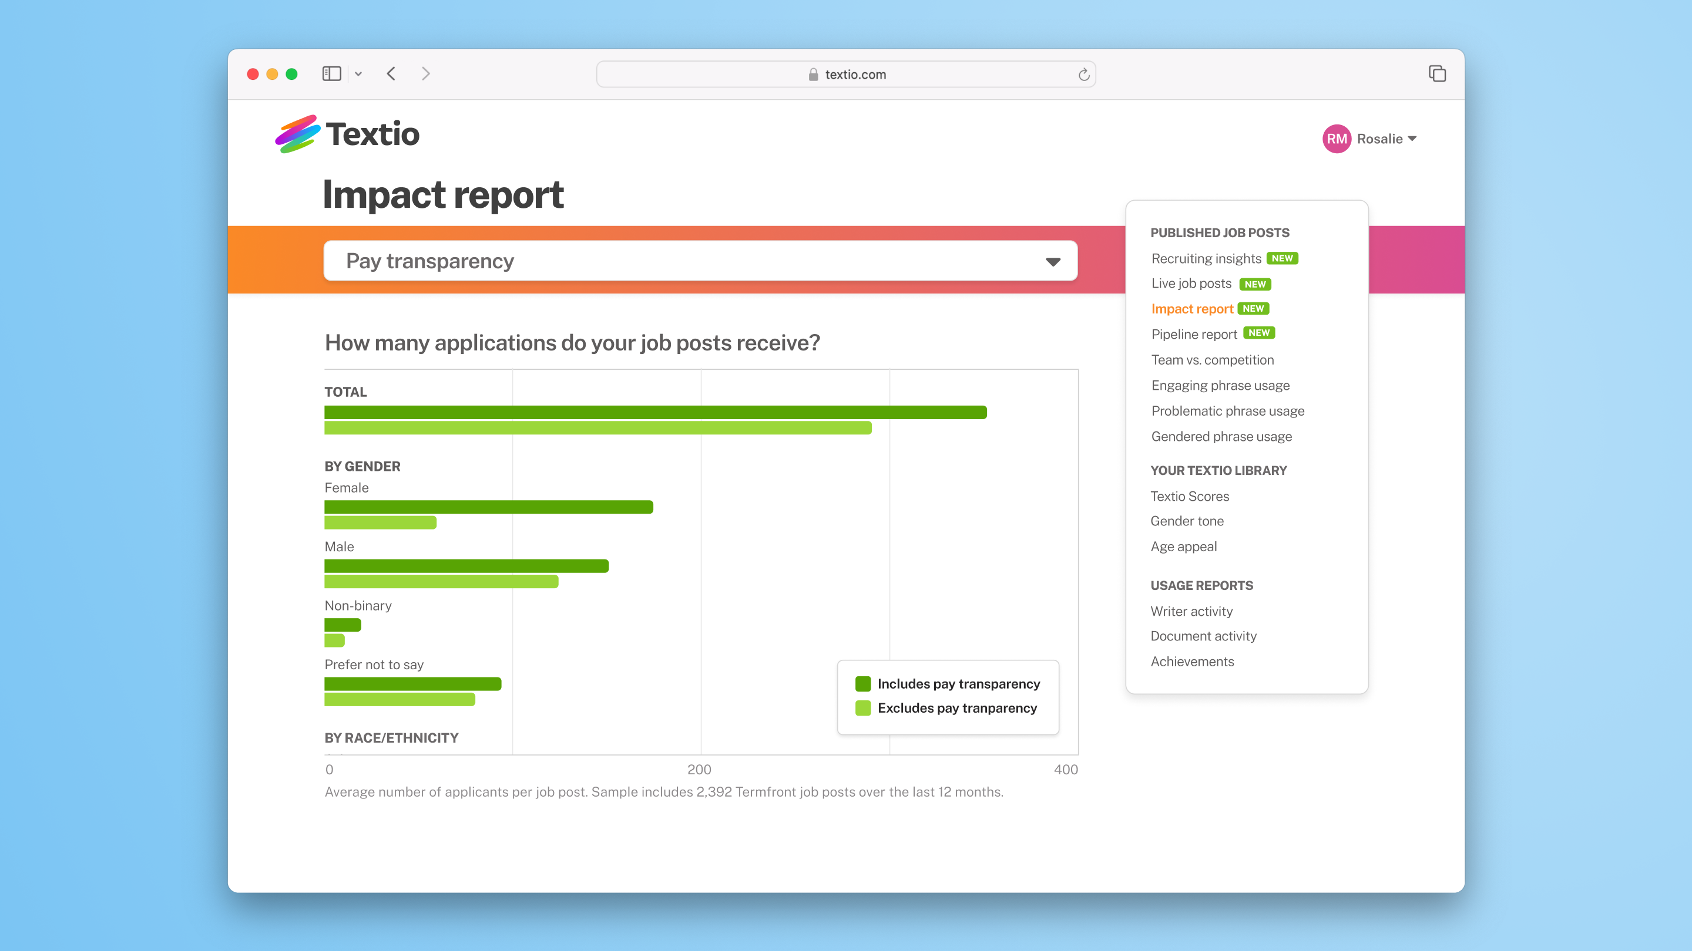This screenshot has width=1692, height=951.
Task: Click the dark green Male bar
Action: [x=466, y=566]
